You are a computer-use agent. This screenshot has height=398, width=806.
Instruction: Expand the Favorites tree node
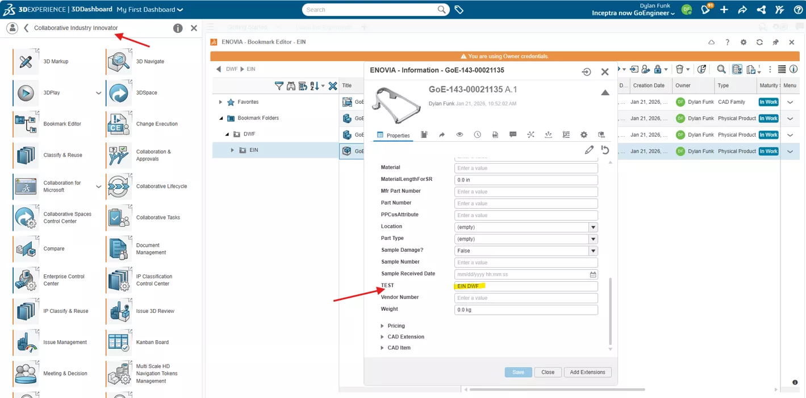220,102
